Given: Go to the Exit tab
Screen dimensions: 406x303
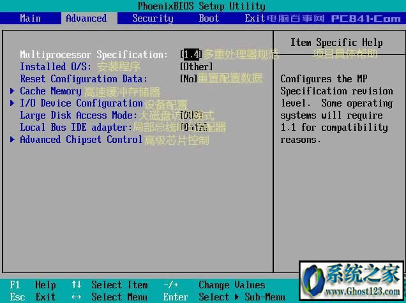Looking at the screenshot, I should [x=255, y=18].
